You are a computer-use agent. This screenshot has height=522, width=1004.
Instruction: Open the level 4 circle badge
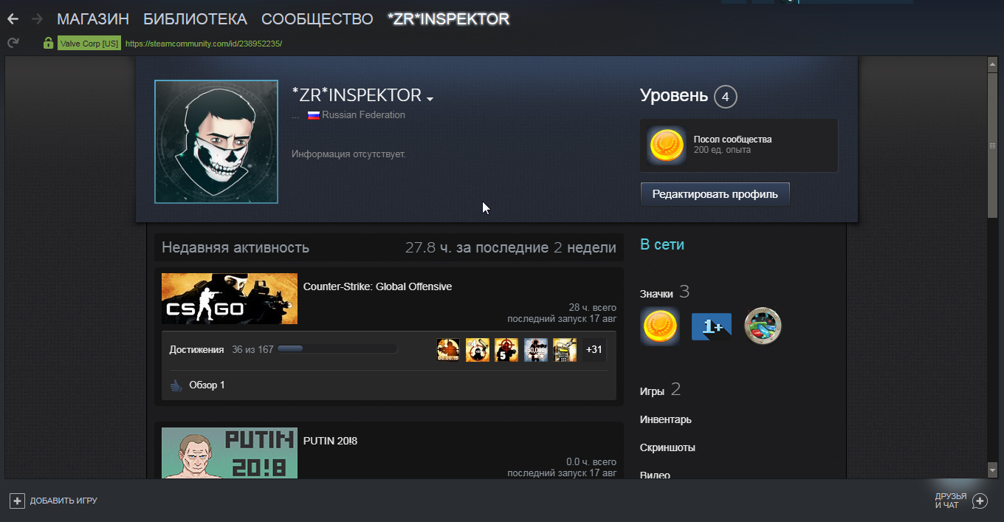tap(726, 96)
